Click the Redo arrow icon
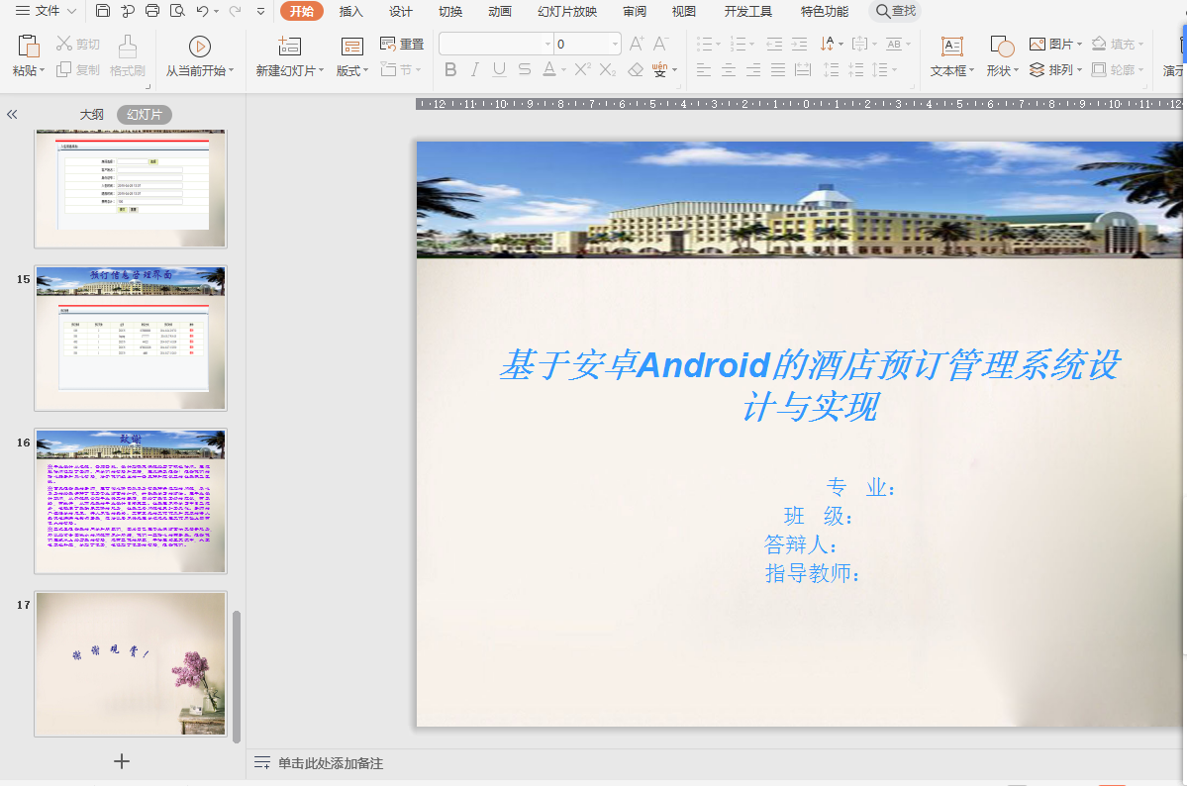The image size is (1187, 786). click(235, 11)
